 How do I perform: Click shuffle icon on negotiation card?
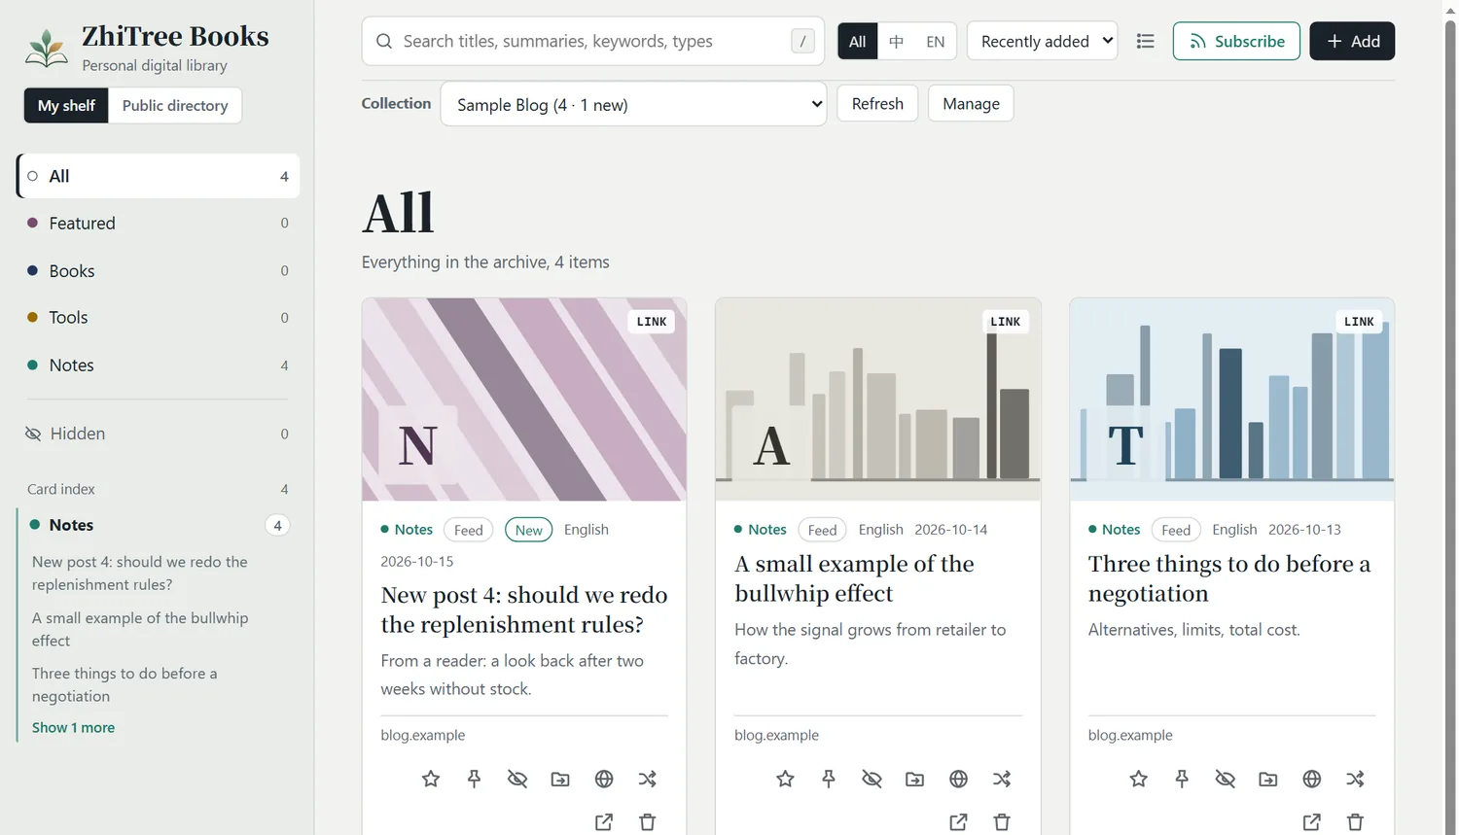1355,779
